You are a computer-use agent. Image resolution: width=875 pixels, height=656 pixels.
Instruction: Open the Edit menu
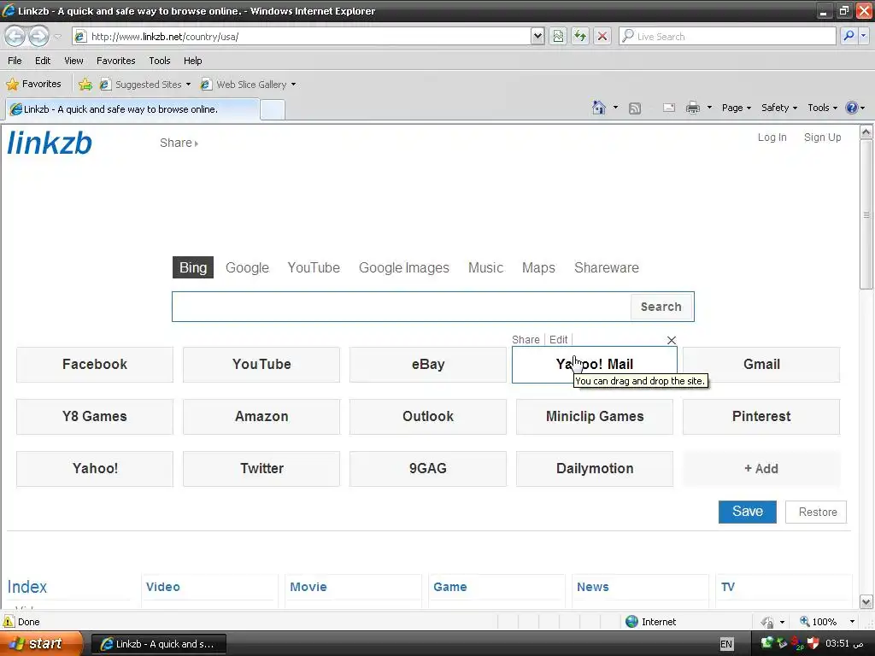pos(43,61)
